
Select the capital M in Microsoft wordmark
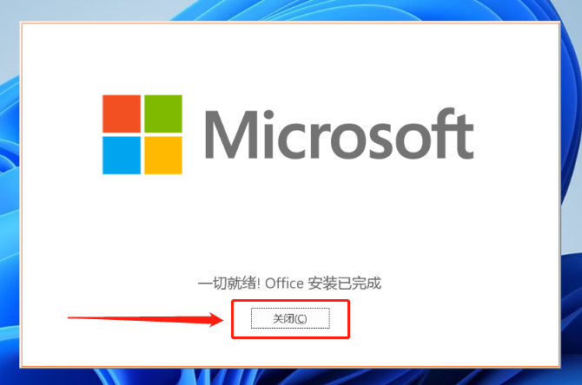pos(231,135)
